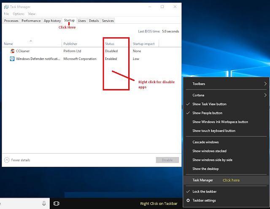Click the CCleaner app icon in the startup list
Viewport: 270px width, 209px height.
click(12, 51)
